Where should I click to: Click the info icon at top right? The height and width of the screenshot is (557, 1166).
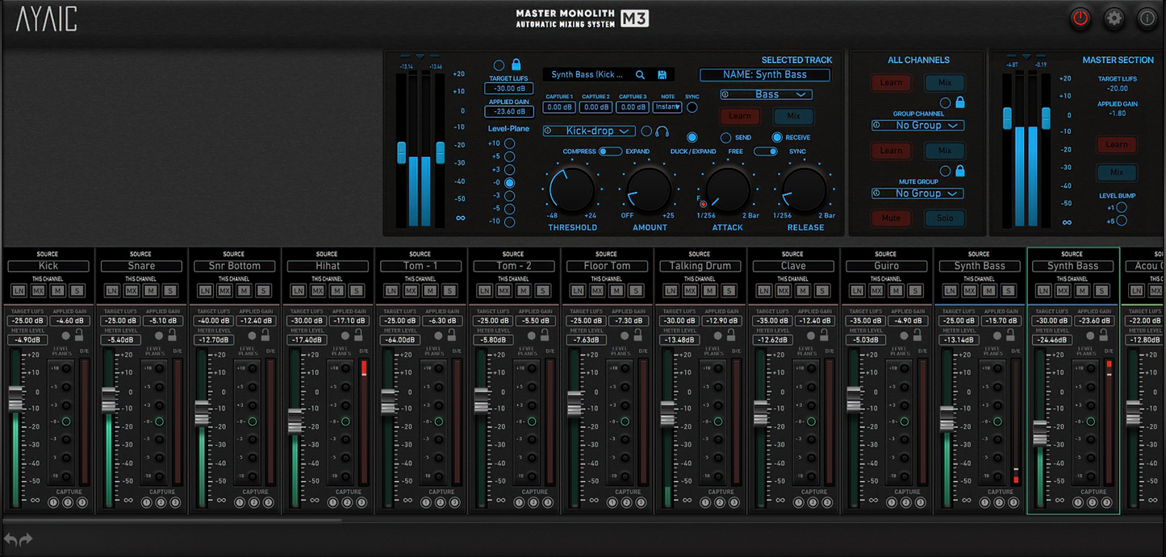[x=1147, y=19]
